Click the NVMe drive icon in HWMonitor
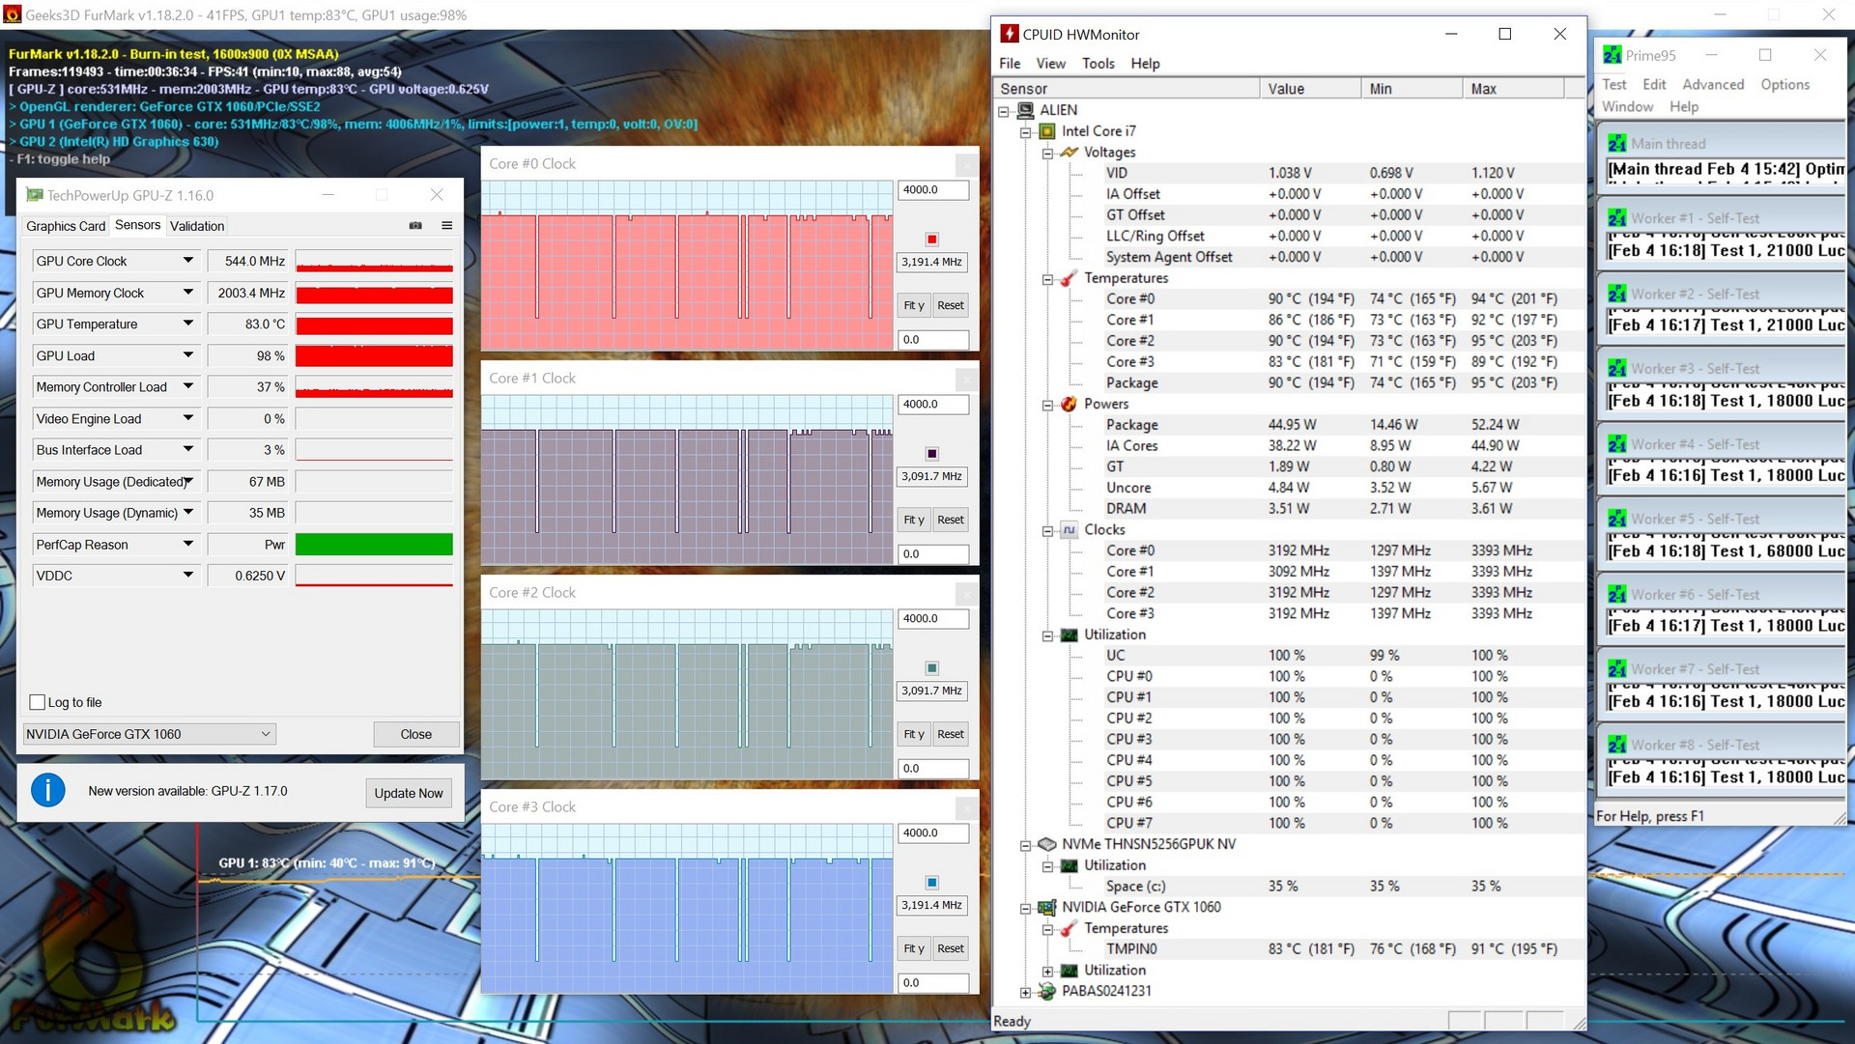Viewport: 1855px width, 1044px height. (x=1047, y=844)
